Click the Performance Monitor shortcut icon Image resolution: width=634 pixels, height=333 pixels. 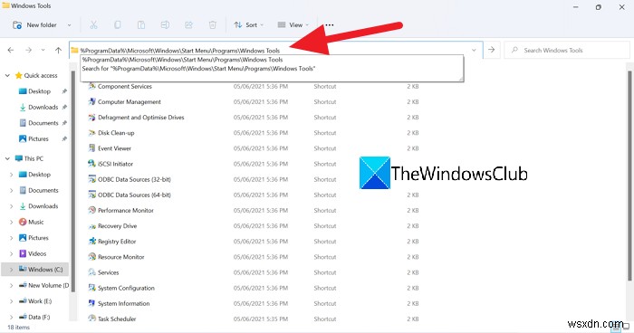[x=91, y=210]
